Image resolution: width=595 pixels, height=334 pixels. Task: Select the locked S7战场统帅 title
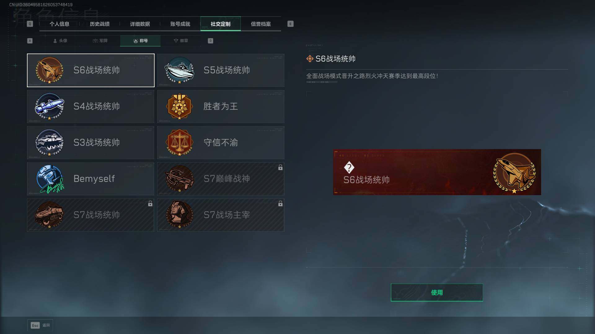click(x=90, y=215)
